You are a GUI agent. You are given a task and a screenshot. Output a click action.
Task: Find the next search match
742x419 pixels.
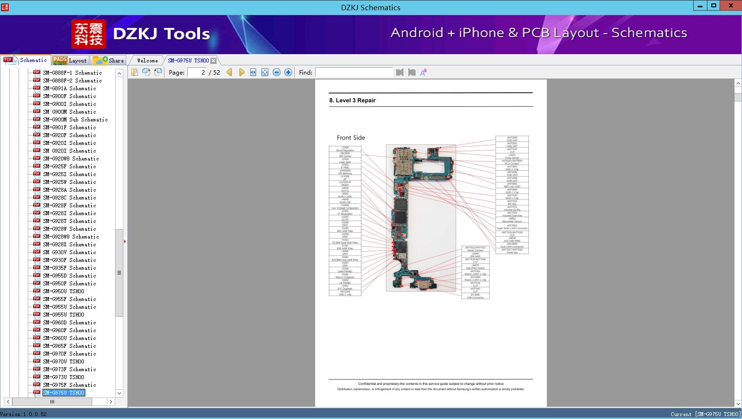(412, 72)
